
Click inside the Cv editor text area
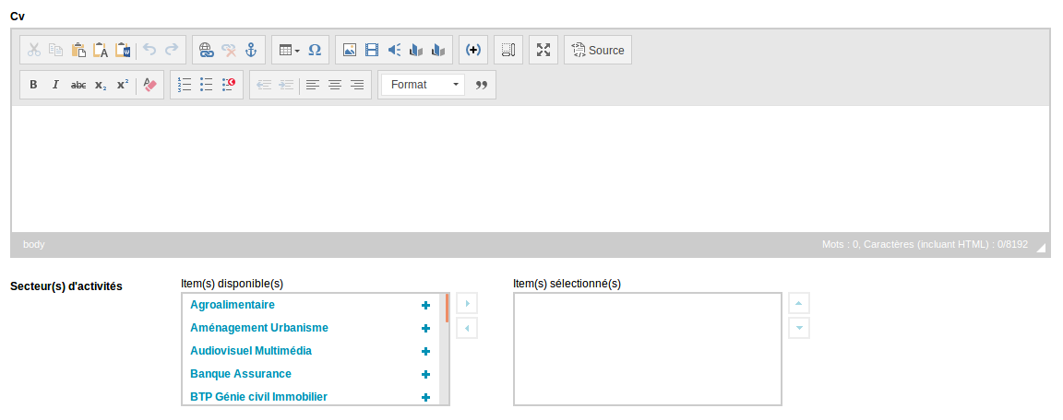(x=531, y=169)
